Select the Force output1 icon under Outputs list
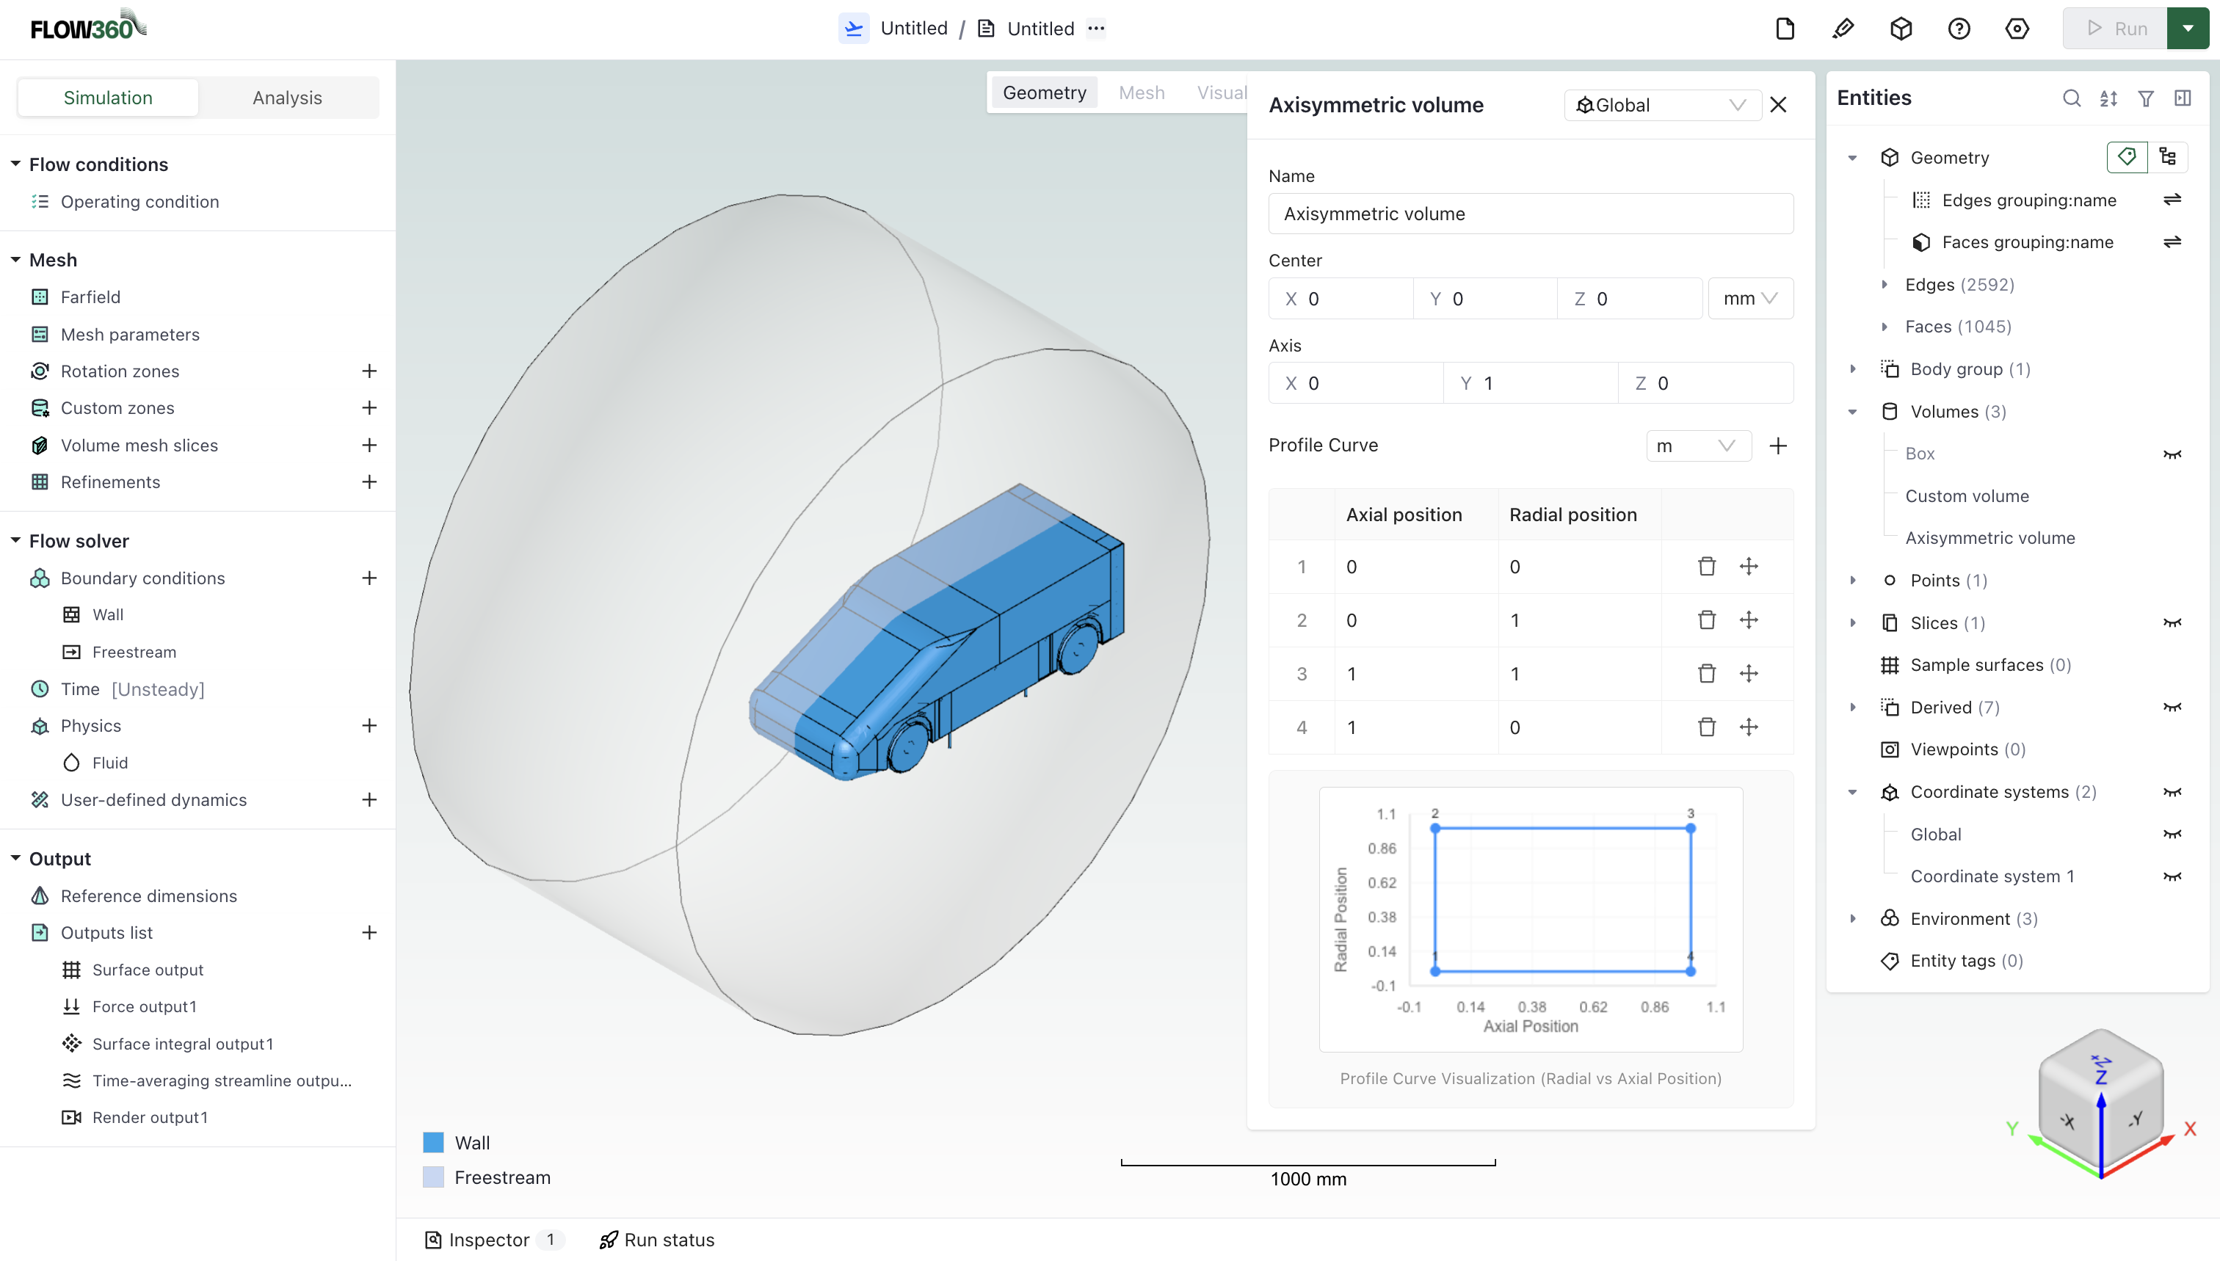This screenshot has height=1261, width=2220. click(72, 1006)
